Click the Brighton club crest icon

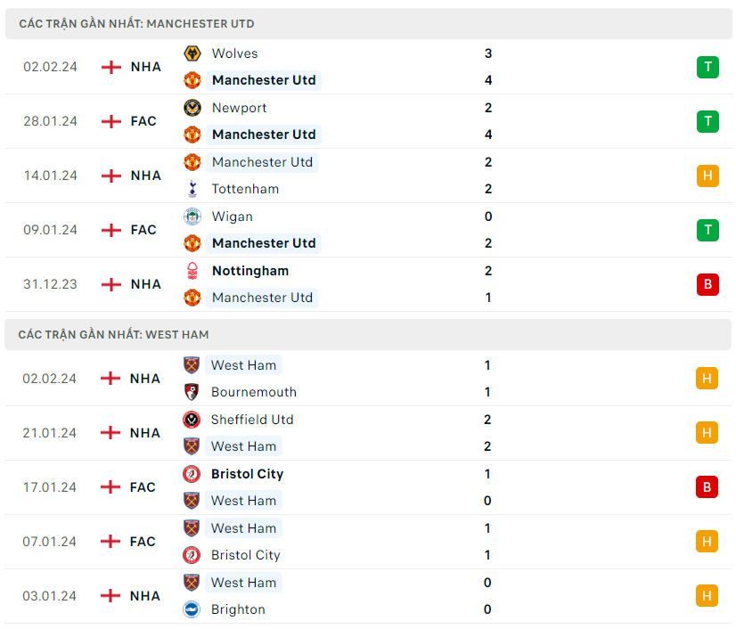point(192,609)
